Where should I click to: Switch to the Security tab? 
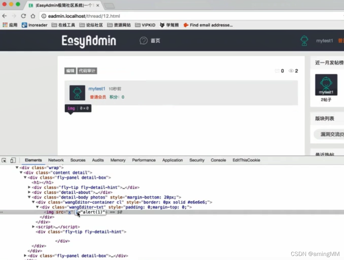(x=197, y=160)
